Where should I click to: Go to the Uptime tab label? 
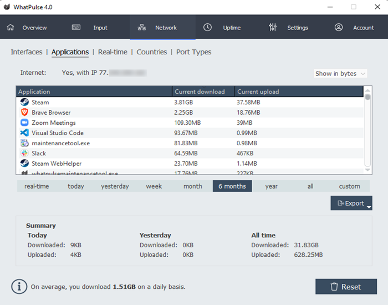[x=232, y=28]
